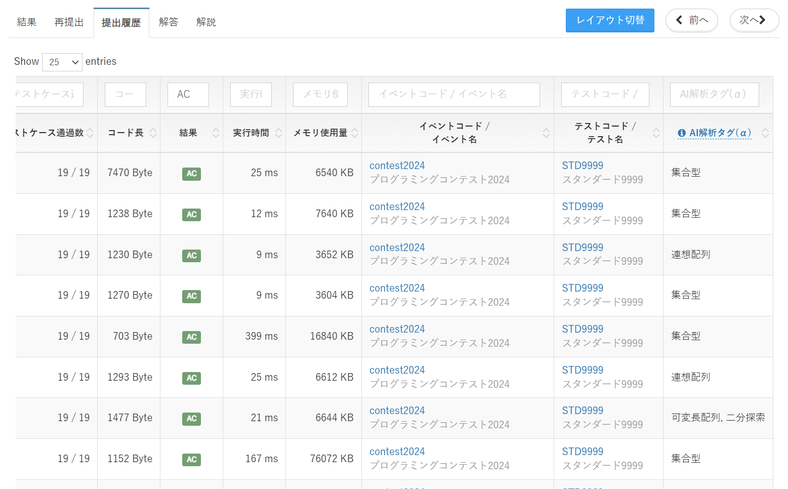Click sort icon for イベントコード column
The image size is (788, 489).
click(546, 133)
